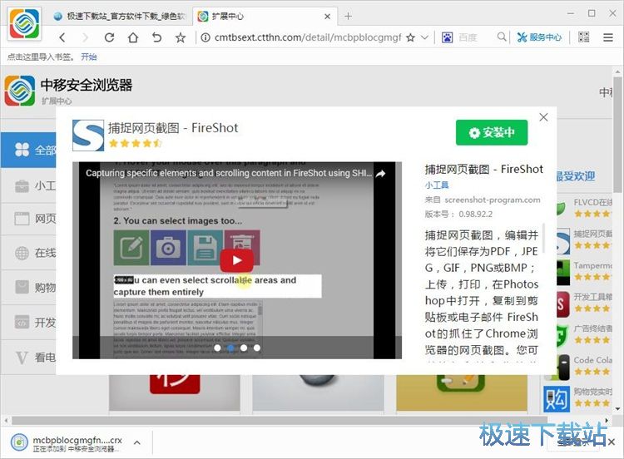Image resolution: width=624 pixels, height=459 pixels.
Task: Select the third carousel dot
Action: point(244,348)
